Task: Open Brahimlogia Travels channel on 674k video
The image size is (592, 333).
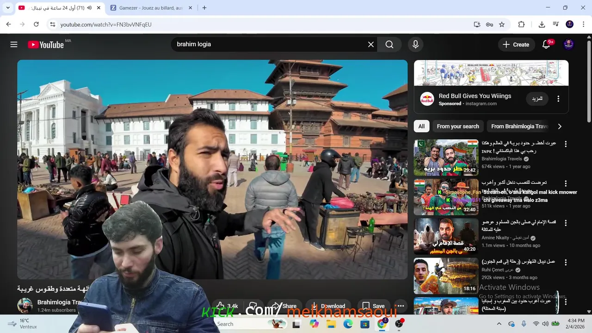Action: [x=502, y=159]
